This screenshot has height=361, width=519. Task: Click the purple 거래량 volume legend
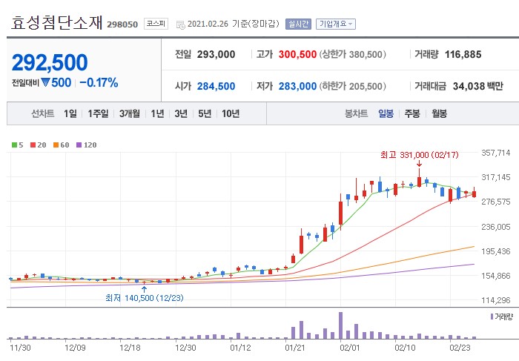tap(501, 317)
